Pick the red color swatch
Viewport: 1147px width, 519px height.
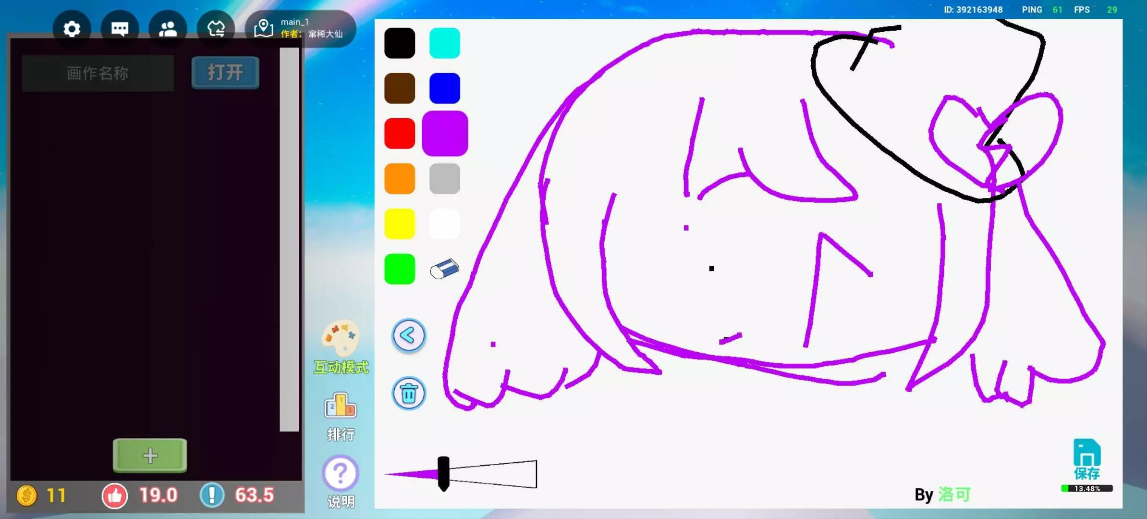(400, 134)
